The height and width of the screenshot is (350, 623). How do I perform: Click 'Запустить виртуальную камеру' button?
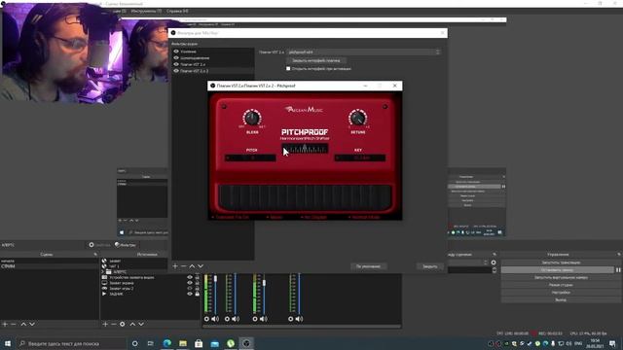tap(561, 277)
